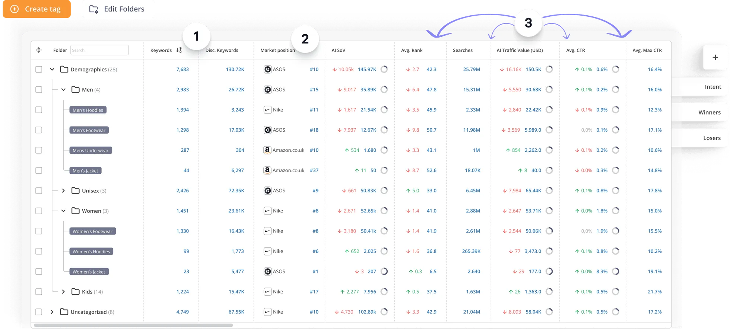Click the Folder search input field
This screenshot has width=730, height=330.
coord(99,50)
